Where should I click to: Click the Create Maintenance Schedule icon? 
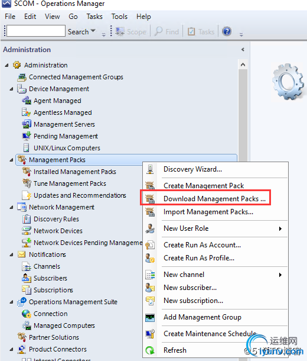[150, 334]
